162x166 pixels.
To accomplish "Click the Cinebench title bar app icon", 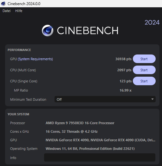I will (x=3, y=3).
